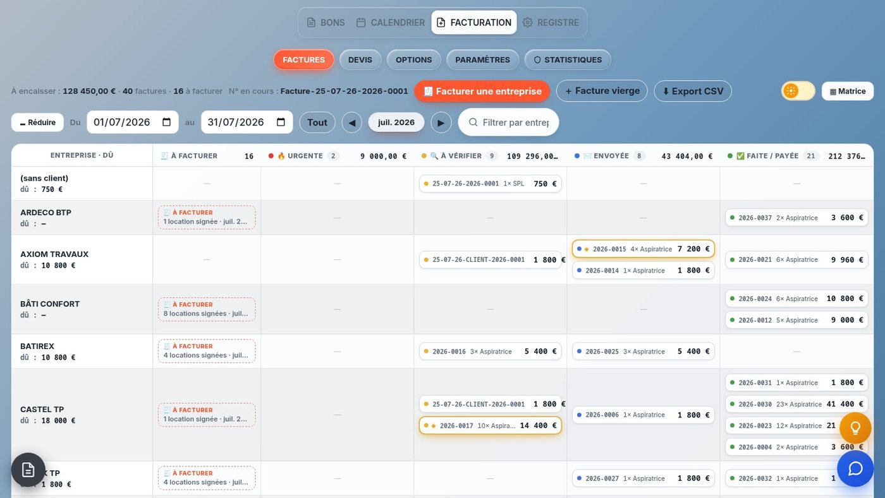Open invoice 2026-0012 for 9 000 €

click(x=796, y=320)
